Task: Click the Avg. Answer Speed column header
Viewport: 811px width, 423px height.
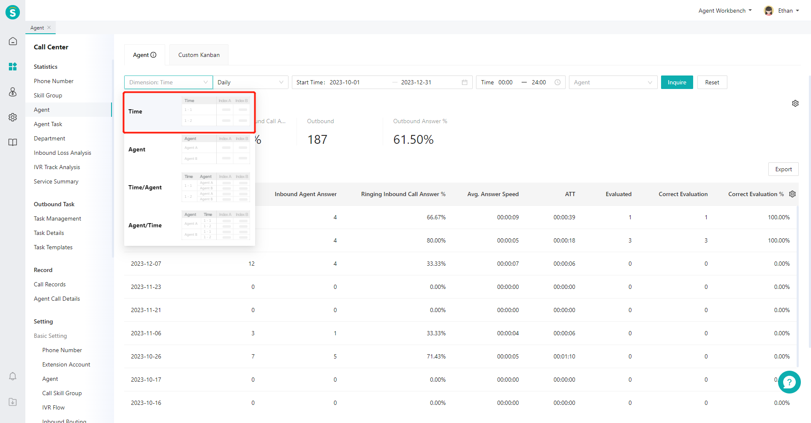Action: coord(493,194)
